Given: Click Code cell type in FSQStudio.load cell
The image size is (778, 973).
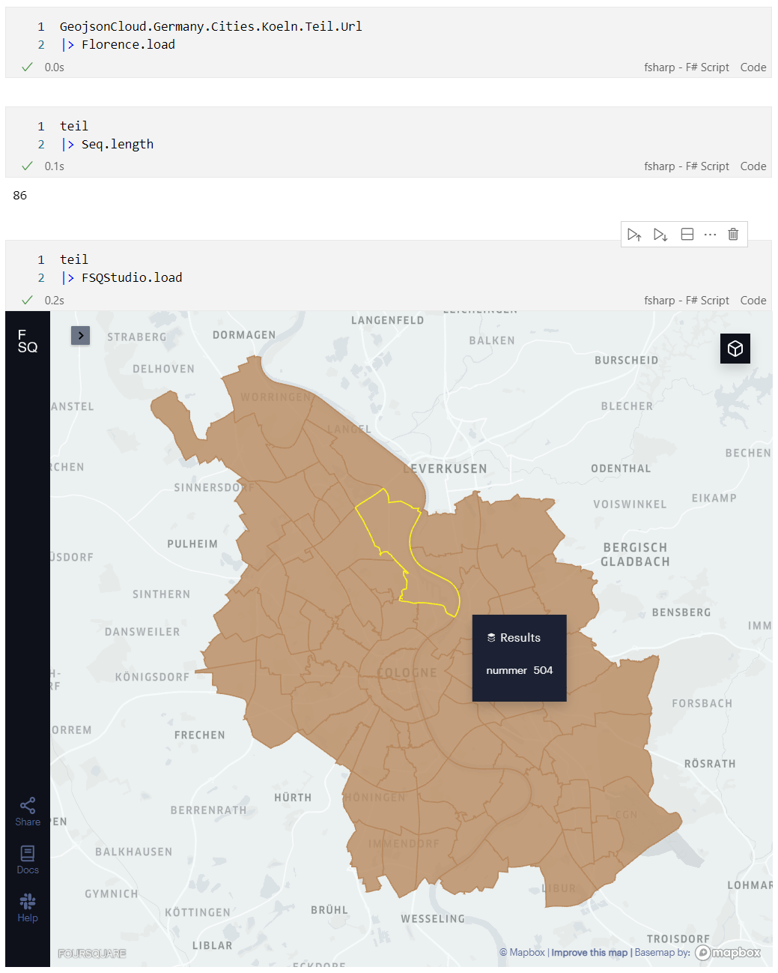Looking at the screenshot, I should [x=753, y=301].
